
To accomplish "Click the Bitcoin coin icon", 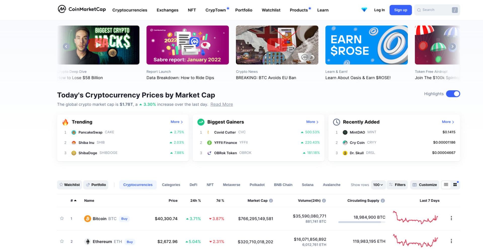I will (x=87, y=219).
